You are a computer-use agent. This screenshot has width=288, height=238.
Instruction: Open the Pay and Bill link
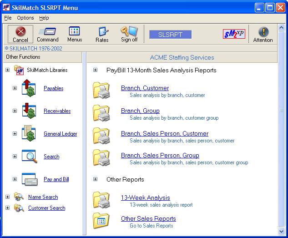point(56,179)
